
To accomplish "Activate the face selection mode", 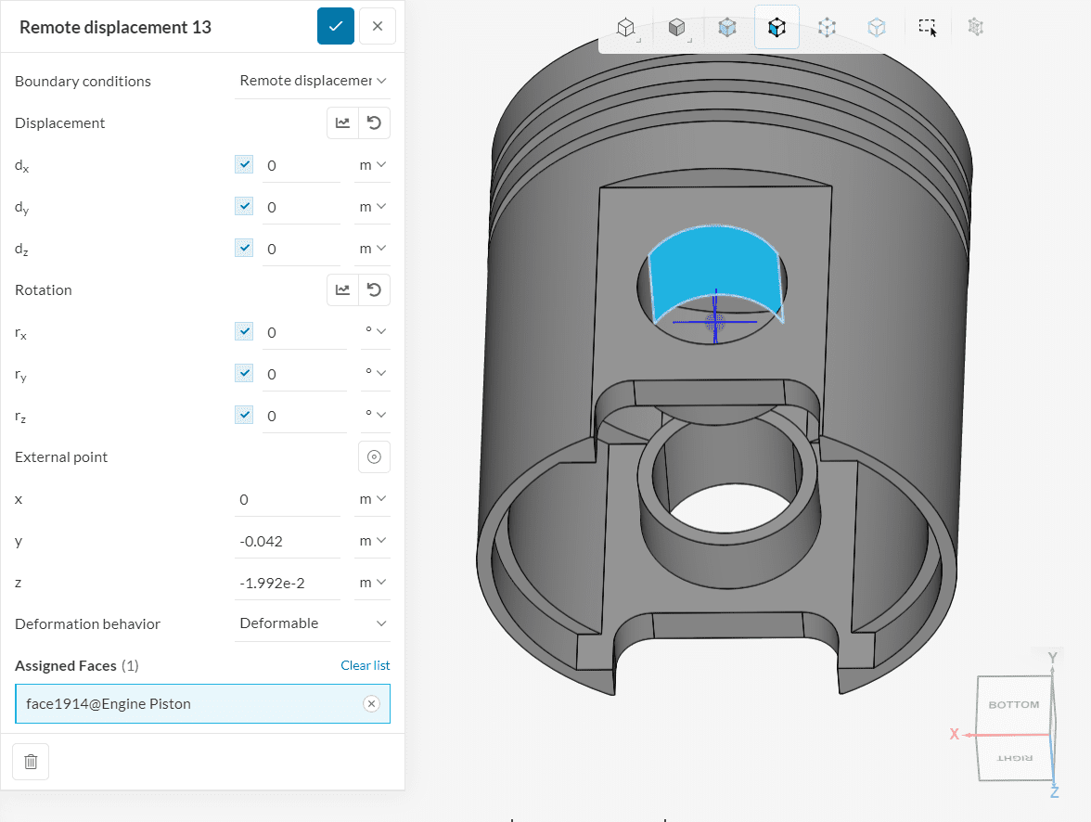I will point(777,28).
